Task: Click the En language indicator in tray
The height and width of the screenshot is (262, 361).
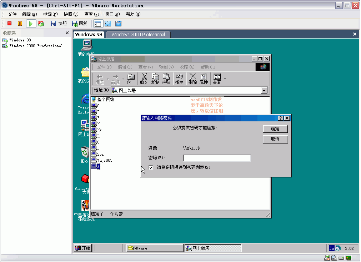Action: coord(331,248)
